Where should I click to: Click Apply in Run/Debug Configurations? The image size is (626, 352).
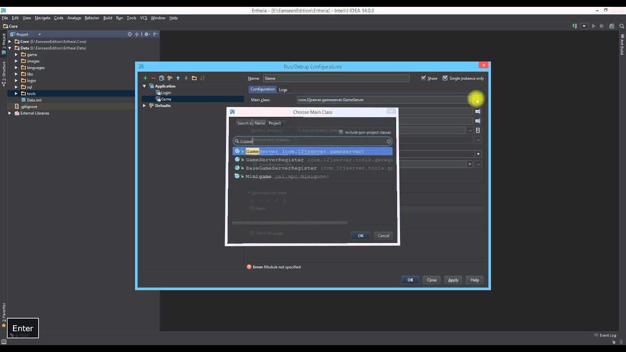[x=453, y=280]
